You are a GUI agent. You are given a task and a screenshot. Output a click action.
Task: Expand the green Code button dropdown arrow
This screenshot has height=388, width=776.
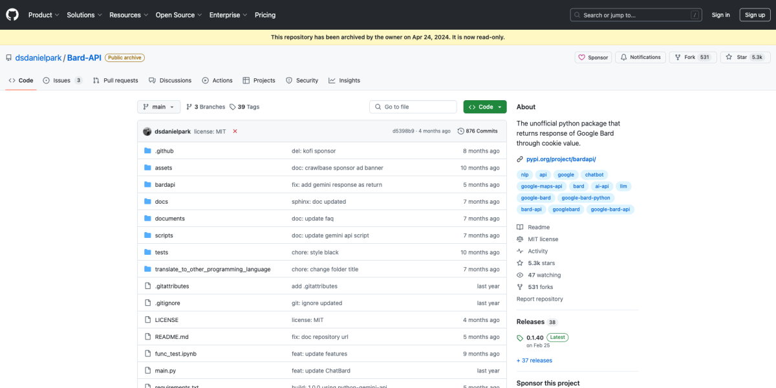[x=498, y=106]
